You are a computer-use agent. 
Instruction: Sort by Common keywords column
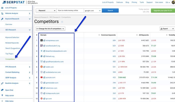(107, 35)
